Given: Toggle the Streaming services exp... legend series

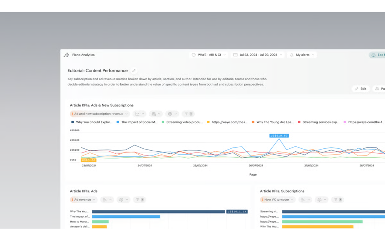Looking at the screenshot, I should pos(318,122).
